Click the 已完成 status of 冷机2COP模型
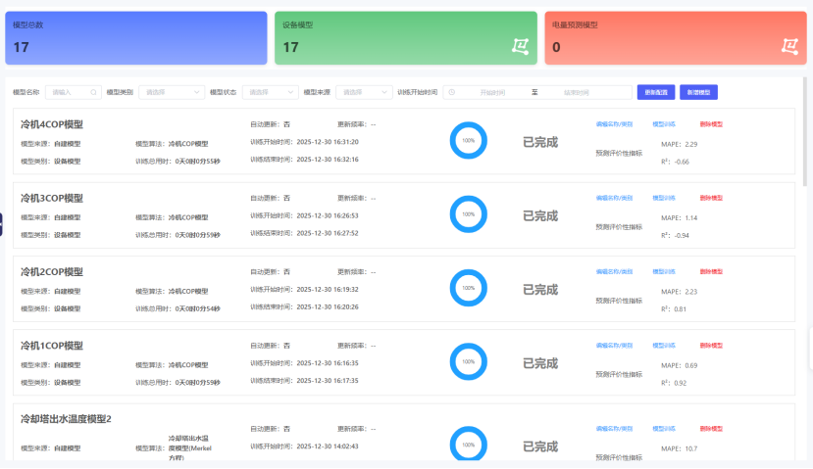813x469 pixels. click(x=540, y=290)
